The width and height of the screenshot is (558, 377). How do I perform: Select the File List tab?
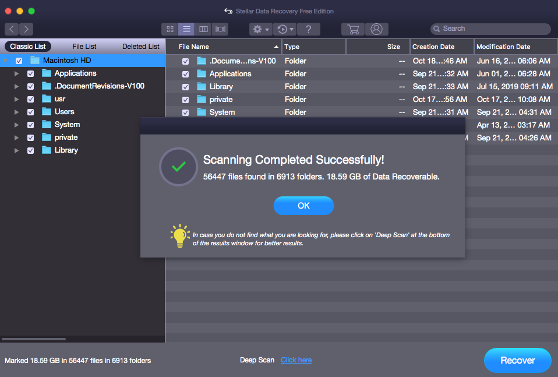tap(84, 47)
